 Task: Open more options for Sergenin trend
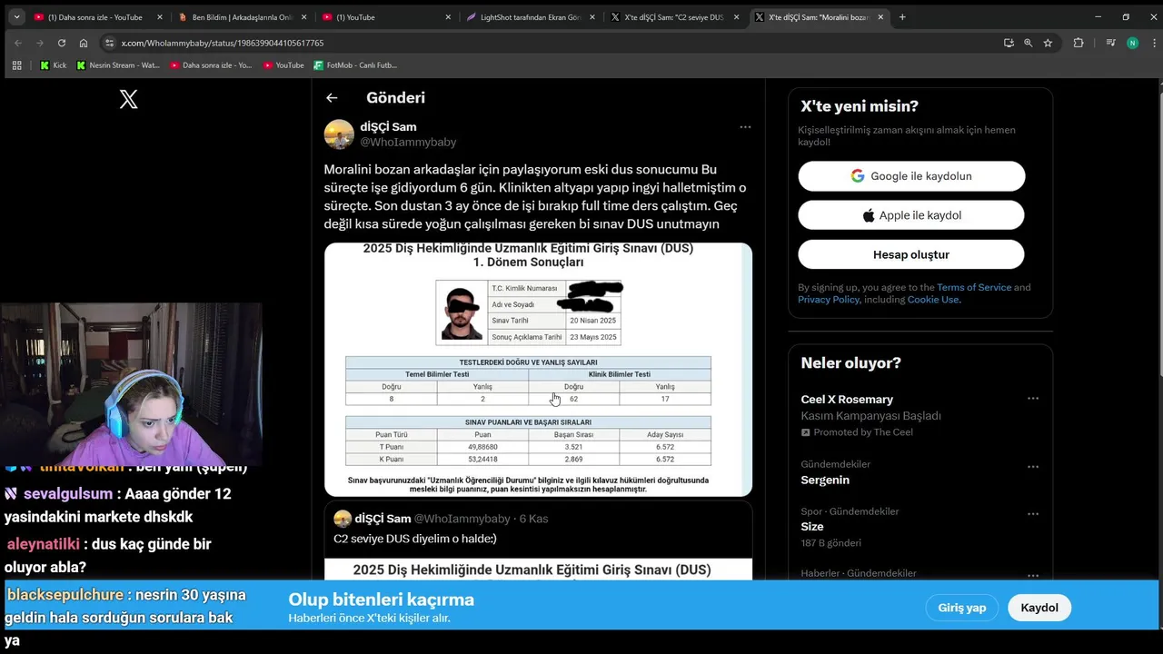[1033, 467]
